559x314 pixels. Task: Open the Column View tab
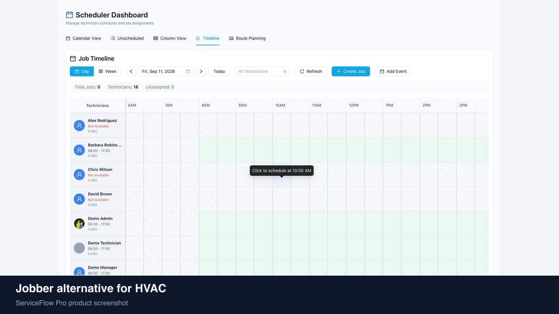[170, 38]
